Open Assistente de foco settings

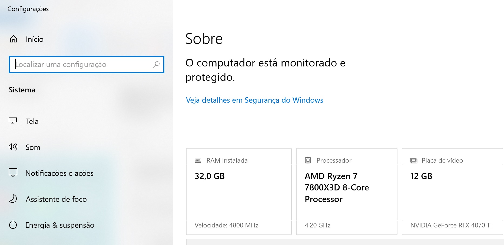point(56,199)
